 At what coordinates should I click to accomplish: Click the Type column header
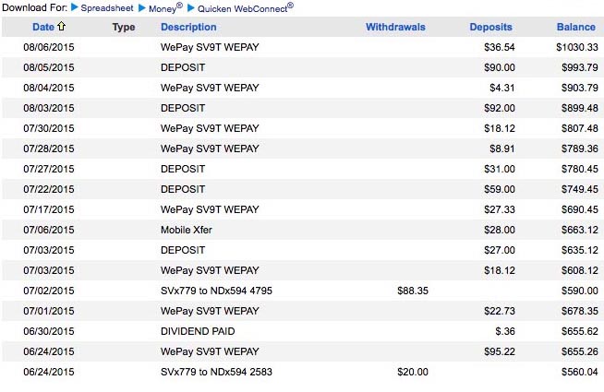click(124, 27)
